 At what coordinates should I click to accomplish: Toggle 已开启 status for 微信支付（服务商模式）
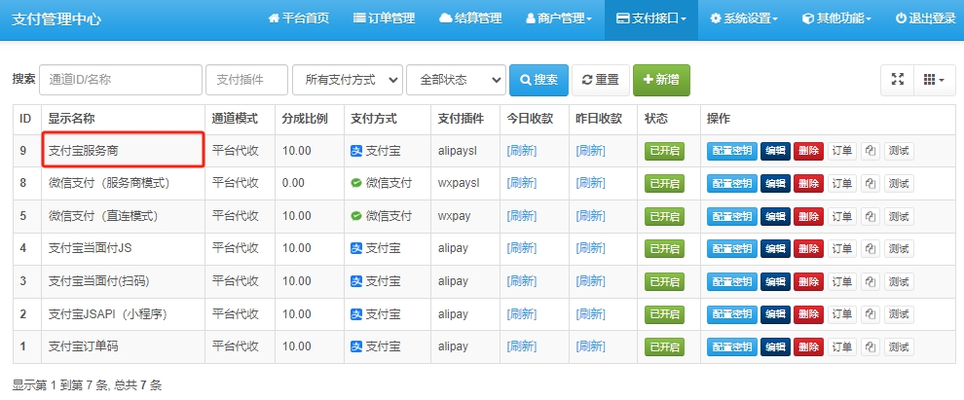coord(665,183)
